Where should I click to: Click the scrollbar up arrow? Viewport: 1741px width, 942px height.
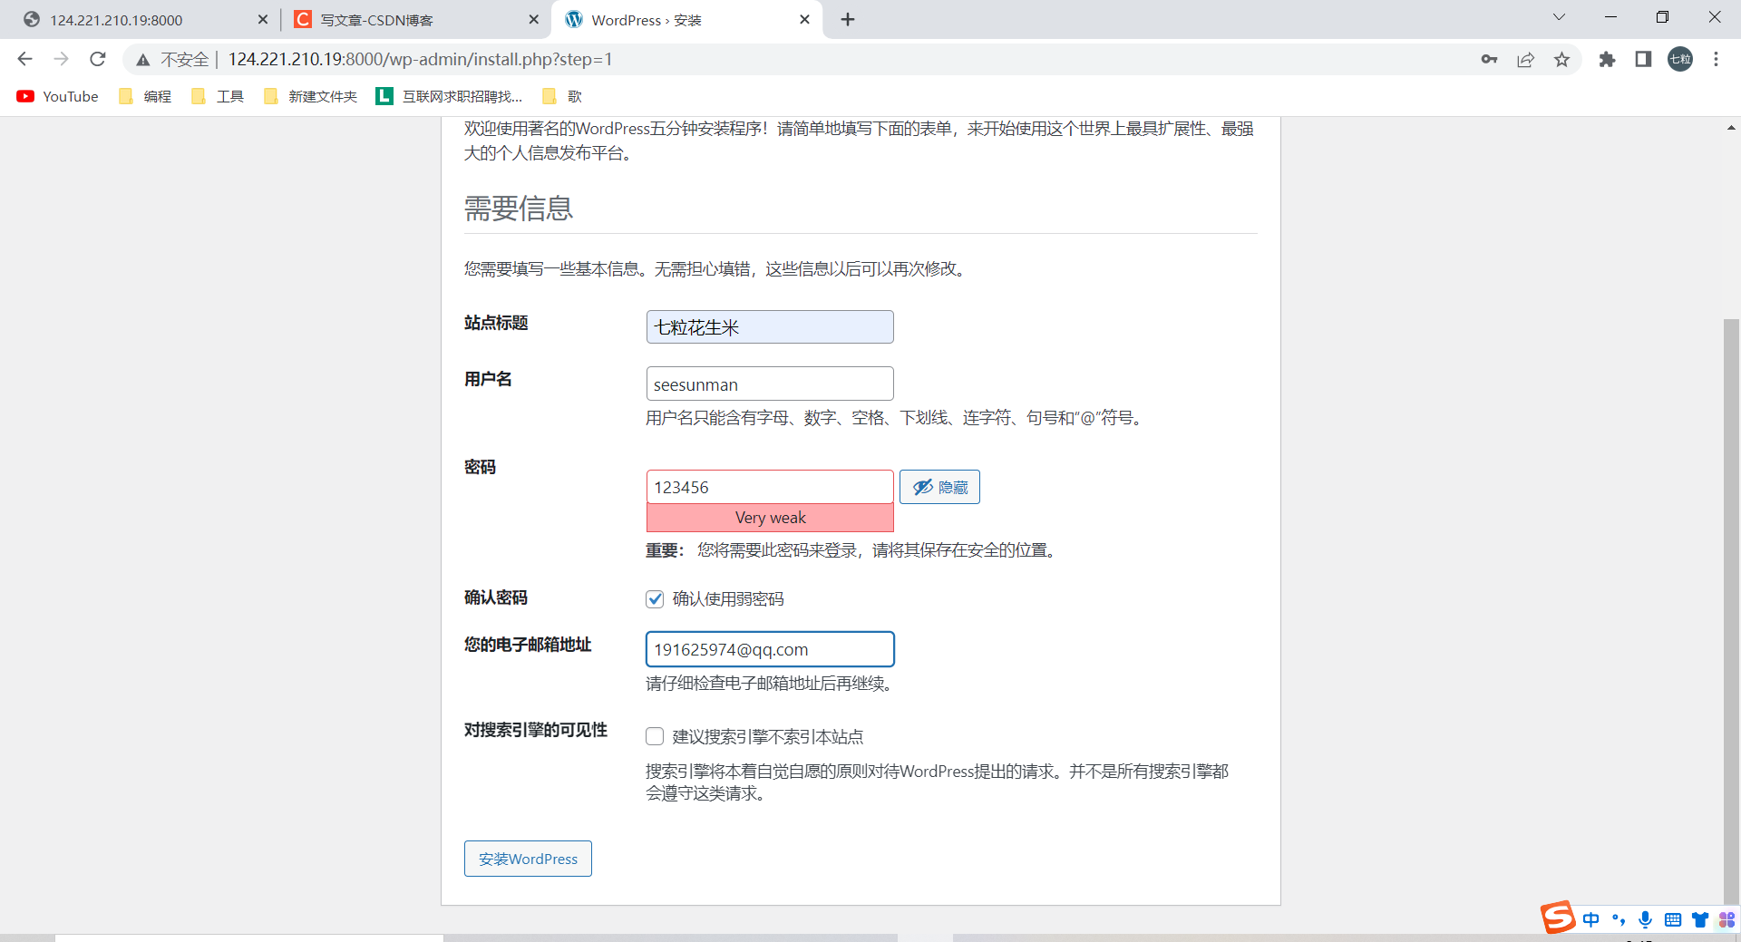pyautogui.click(x=1731, y=128)
